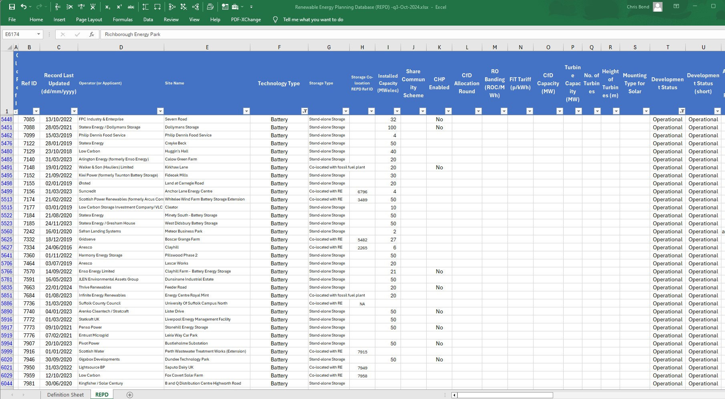
Task: Click the Save icon in quick access toolbar
Action: pyautogui.click(x=12, y=7)
